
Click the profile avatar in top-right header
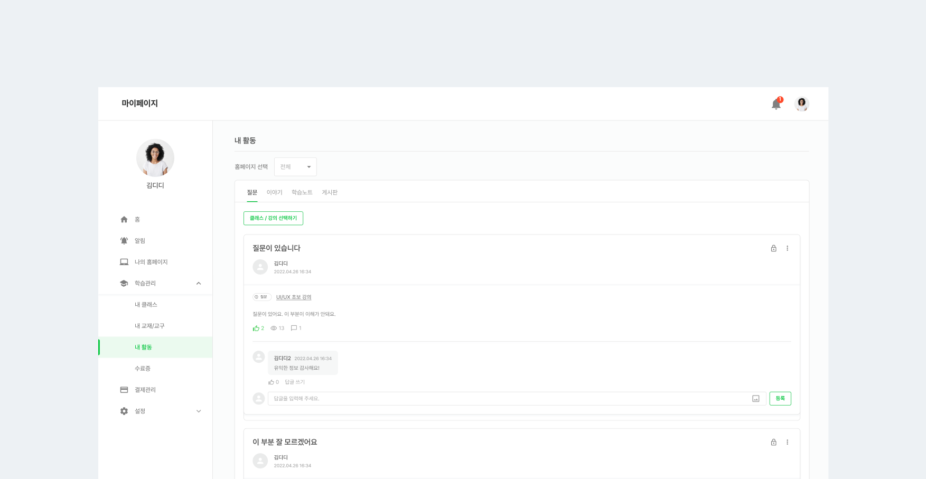[x=801, y=104]
